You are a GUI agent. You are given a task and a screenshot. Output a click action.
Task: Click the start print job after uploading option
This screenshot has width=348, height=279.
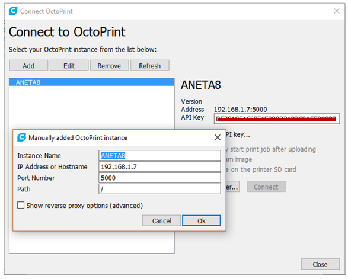coord(271,149)
